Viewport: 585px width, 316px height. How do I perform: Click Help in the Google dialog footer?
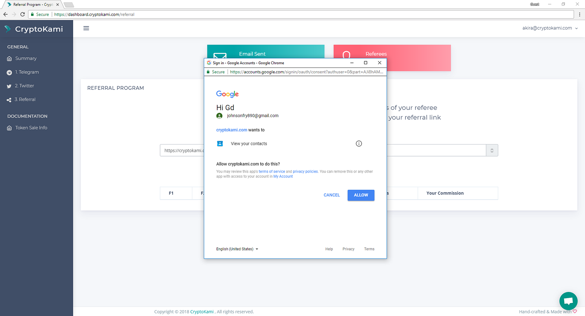coord(329,249)
